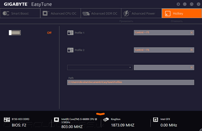This screenshot has height=131, width=202.
Task: Click the up-arrow title bar button
Action: coord(192,4)
